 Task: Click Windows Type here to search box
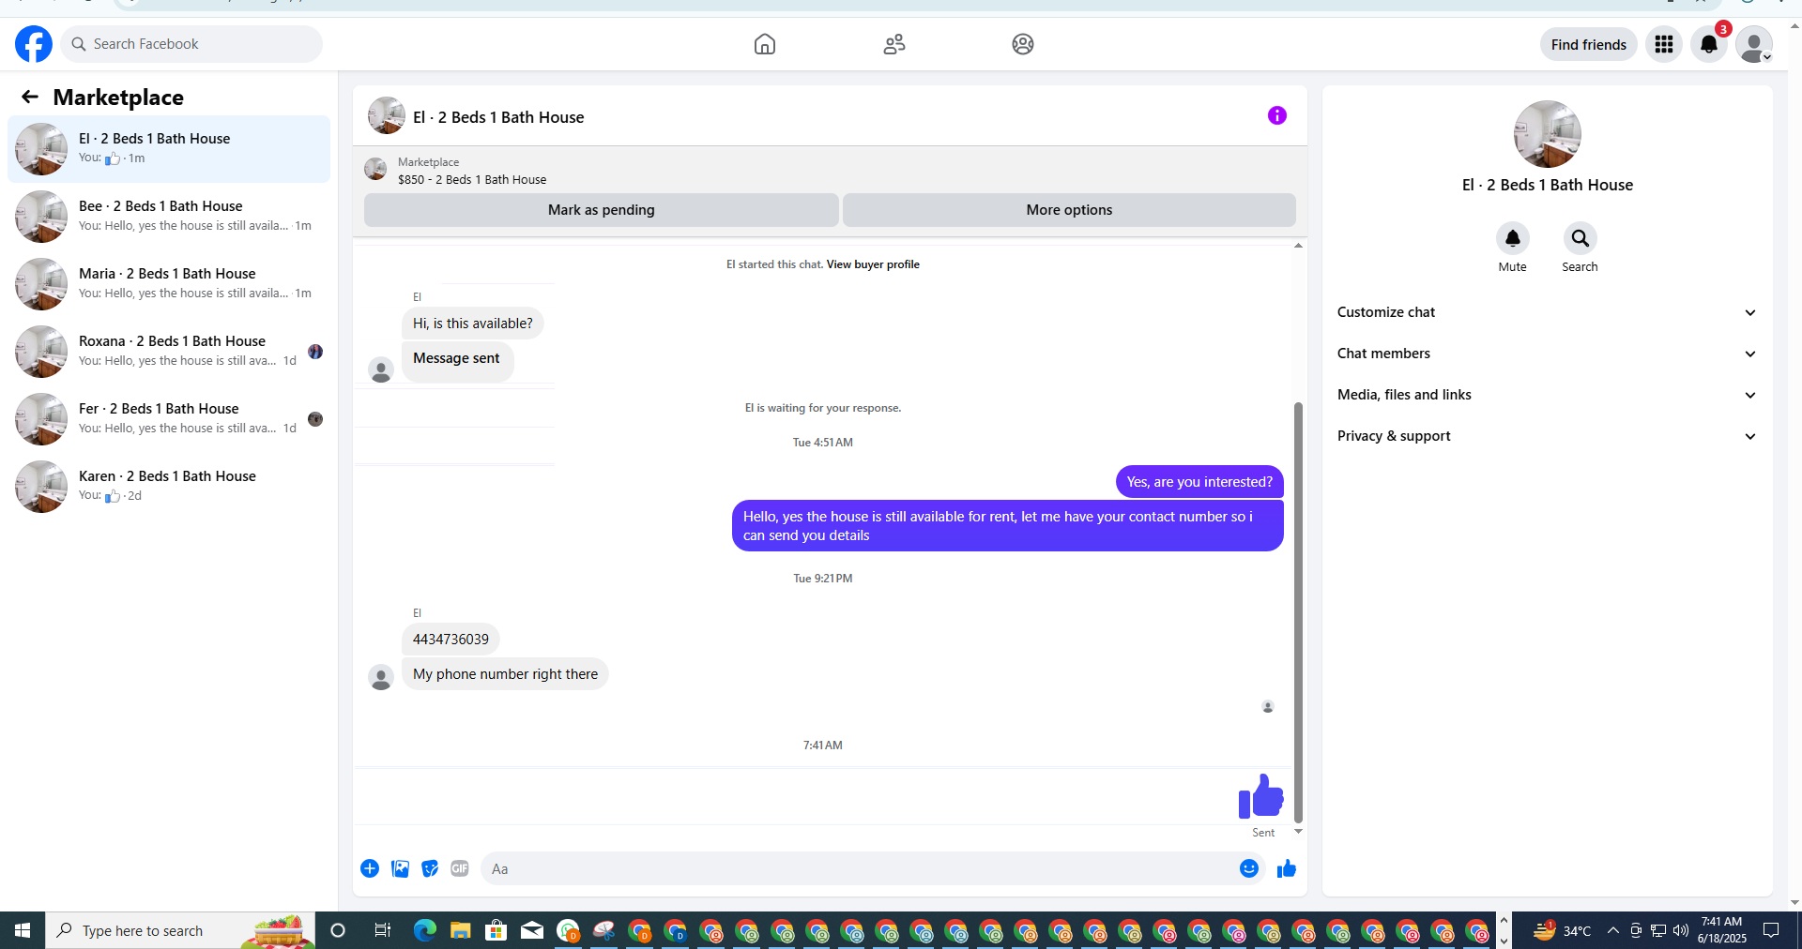[x=178, y=930]
